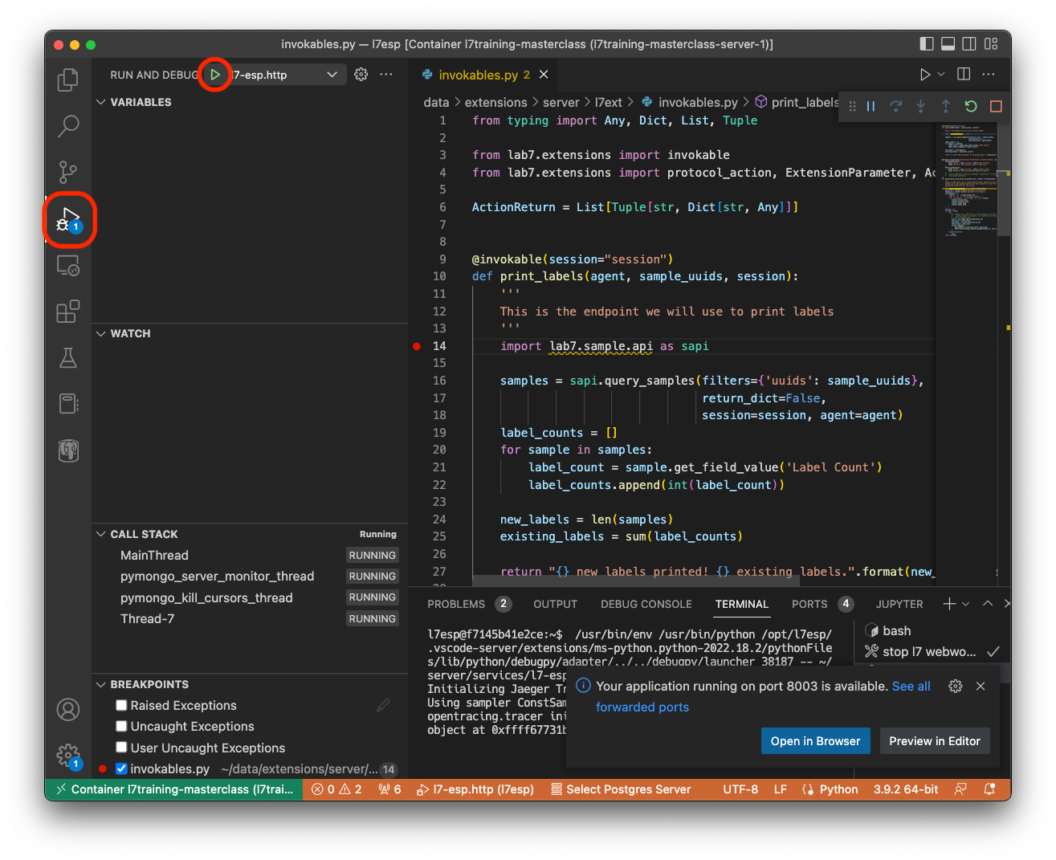
Task: Pause the debug session
Action: (x=871, y=106)
